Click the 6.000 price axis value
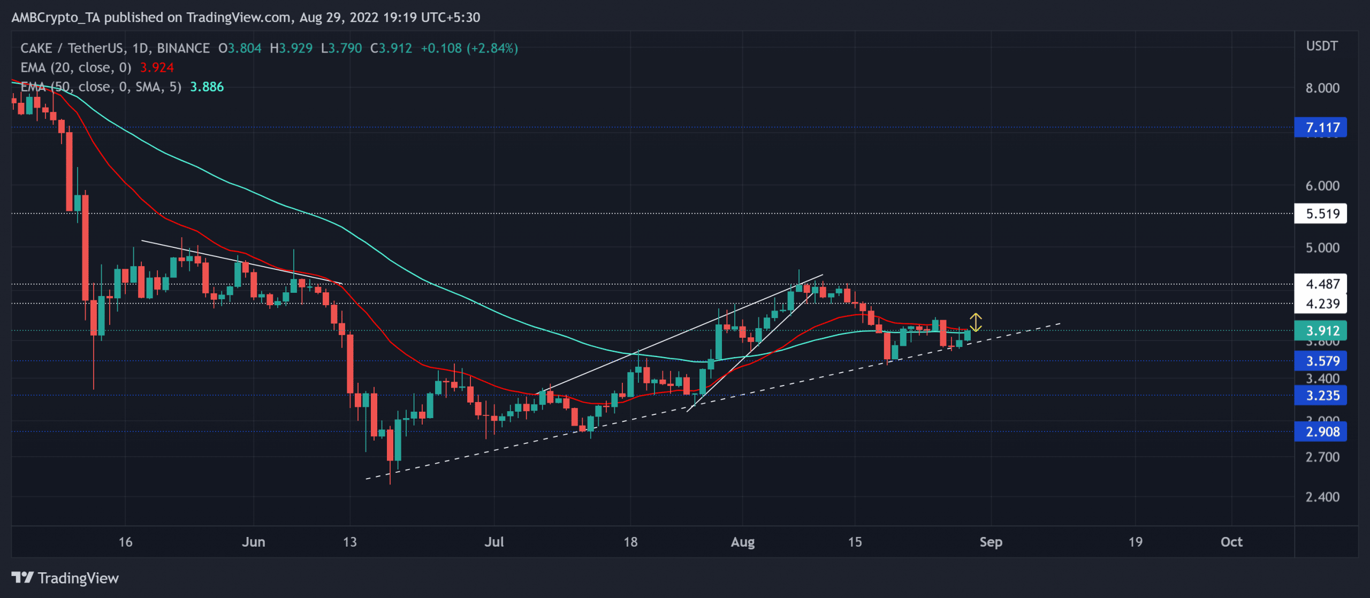1370x598 pixels. coord(1322,186)
